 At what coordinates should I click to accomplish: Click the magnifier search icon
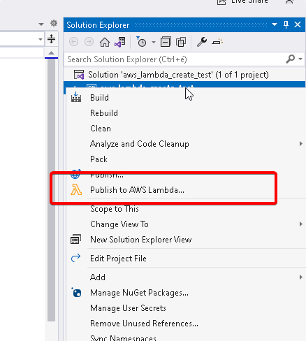pos(291,59)
